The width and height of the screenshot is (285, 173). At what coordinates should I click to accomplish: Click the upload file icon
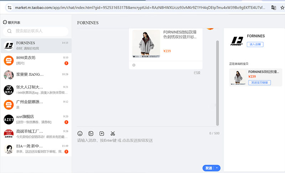pos(102,133)
